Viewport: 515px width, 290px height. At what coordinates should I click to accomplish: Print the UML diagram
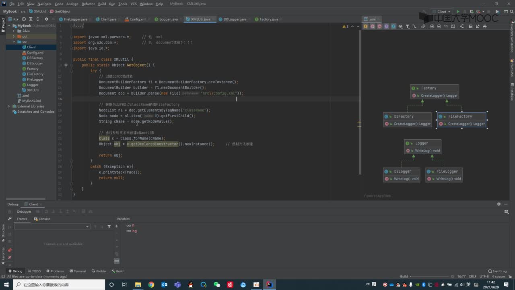point(484,26)
